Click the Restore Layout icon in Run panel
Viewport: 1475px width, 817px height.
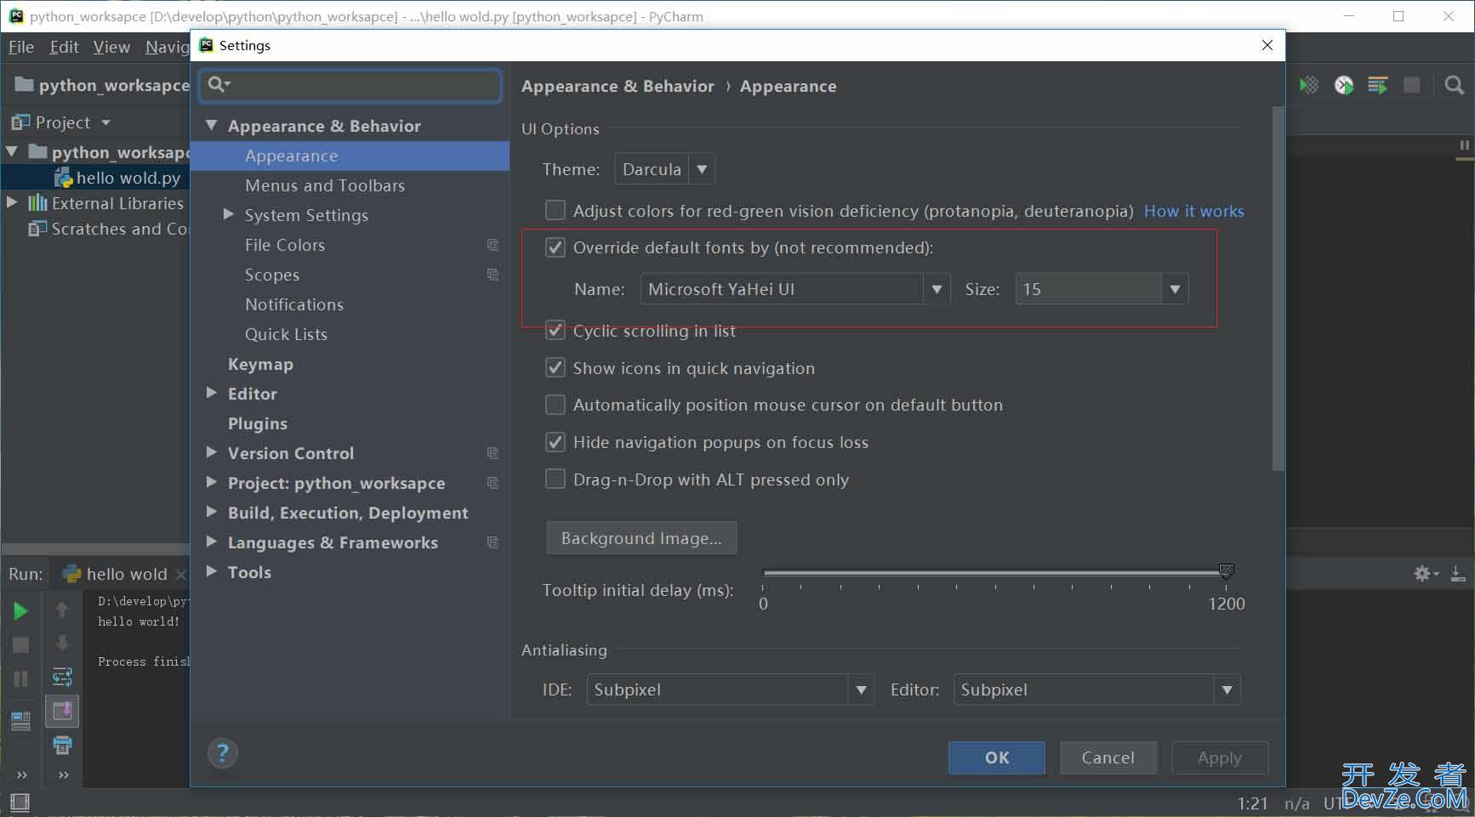coord(20,721)
